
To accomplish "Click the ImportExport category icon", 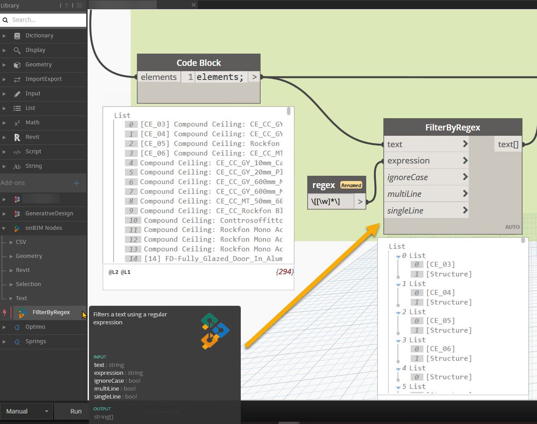I will pos(17,79).
